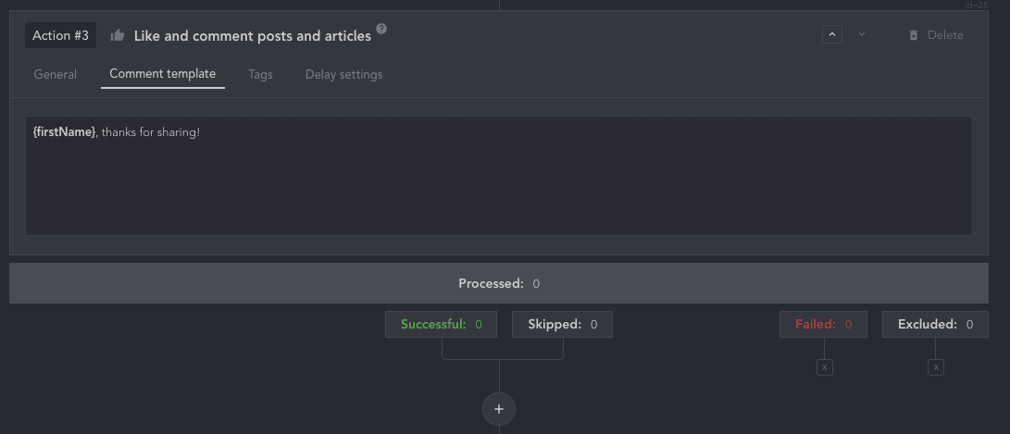Click inside the comment template text area

point(499,176)
